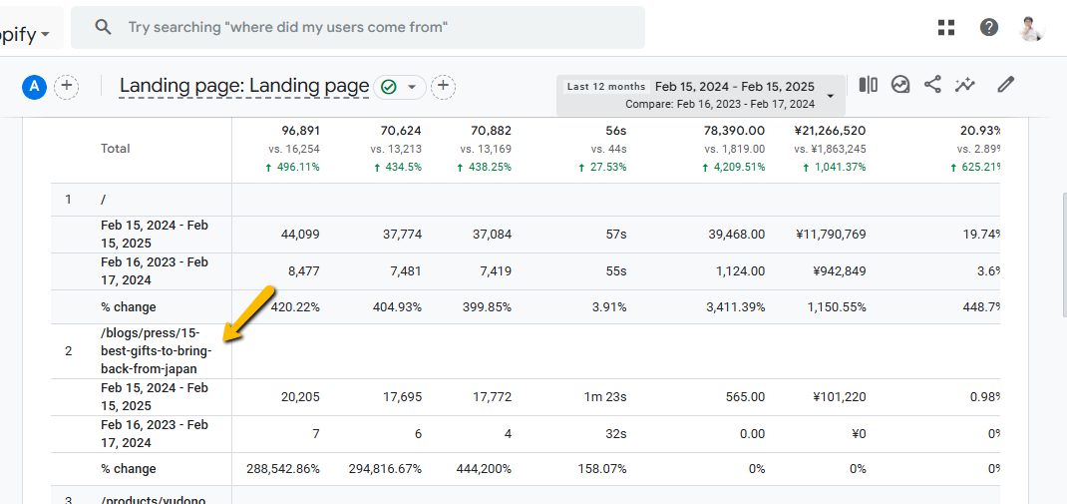Click total value 70,624
The image size is (1067, 504).
(402, 131)
